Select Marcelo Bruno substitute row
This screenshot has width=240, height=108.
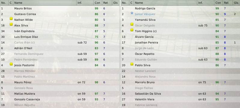pos(181,82)
